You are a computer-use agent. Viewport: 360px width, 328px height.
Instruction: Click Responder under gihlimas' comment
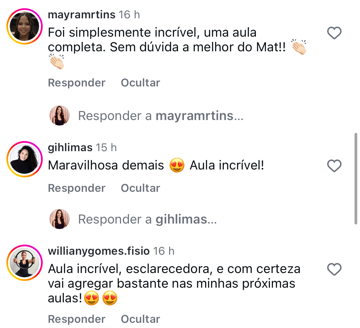[x=77, y=188]
